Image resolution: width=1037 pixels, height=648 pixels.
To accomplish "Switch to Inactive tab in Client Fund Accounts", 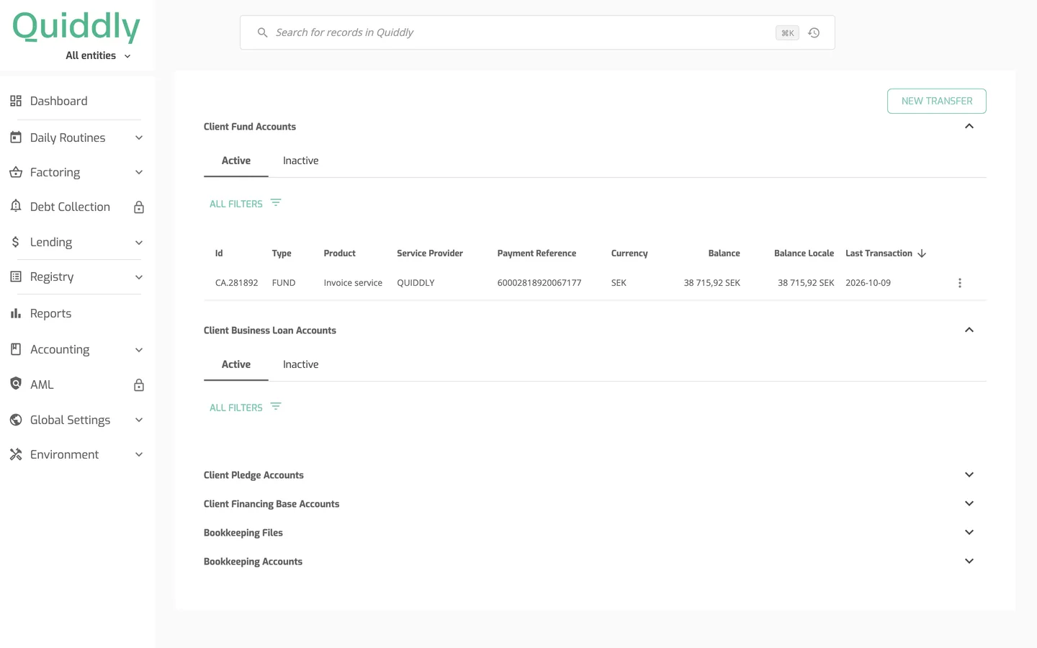I will 300,161.
